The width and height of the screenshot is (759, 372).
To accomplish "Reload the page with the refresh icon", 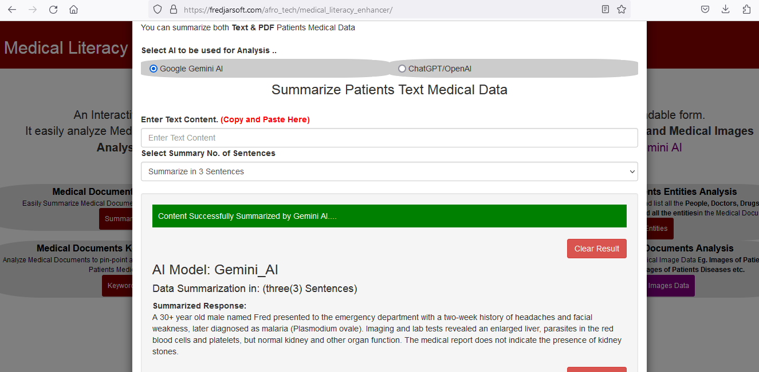I will [x=53, y=10].
